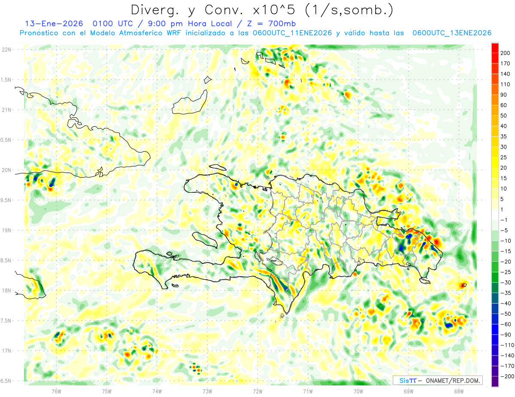The height and width of the screenshot is (397, 515).
Task: Click the '21N' latitude label
Action: click(x=6, y=110)
